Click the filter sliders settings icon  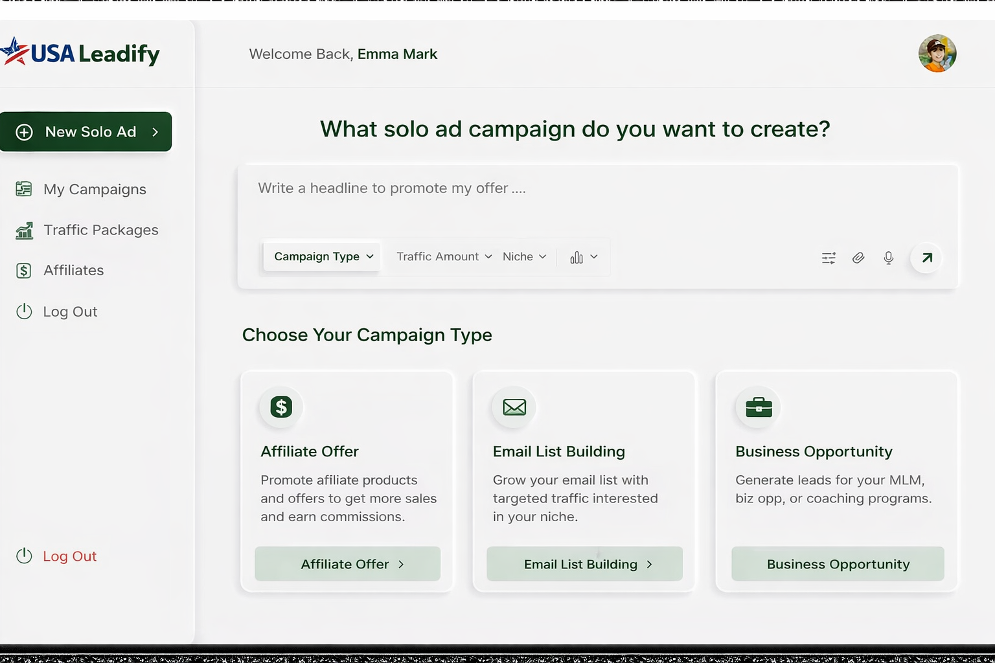(829, 258)
